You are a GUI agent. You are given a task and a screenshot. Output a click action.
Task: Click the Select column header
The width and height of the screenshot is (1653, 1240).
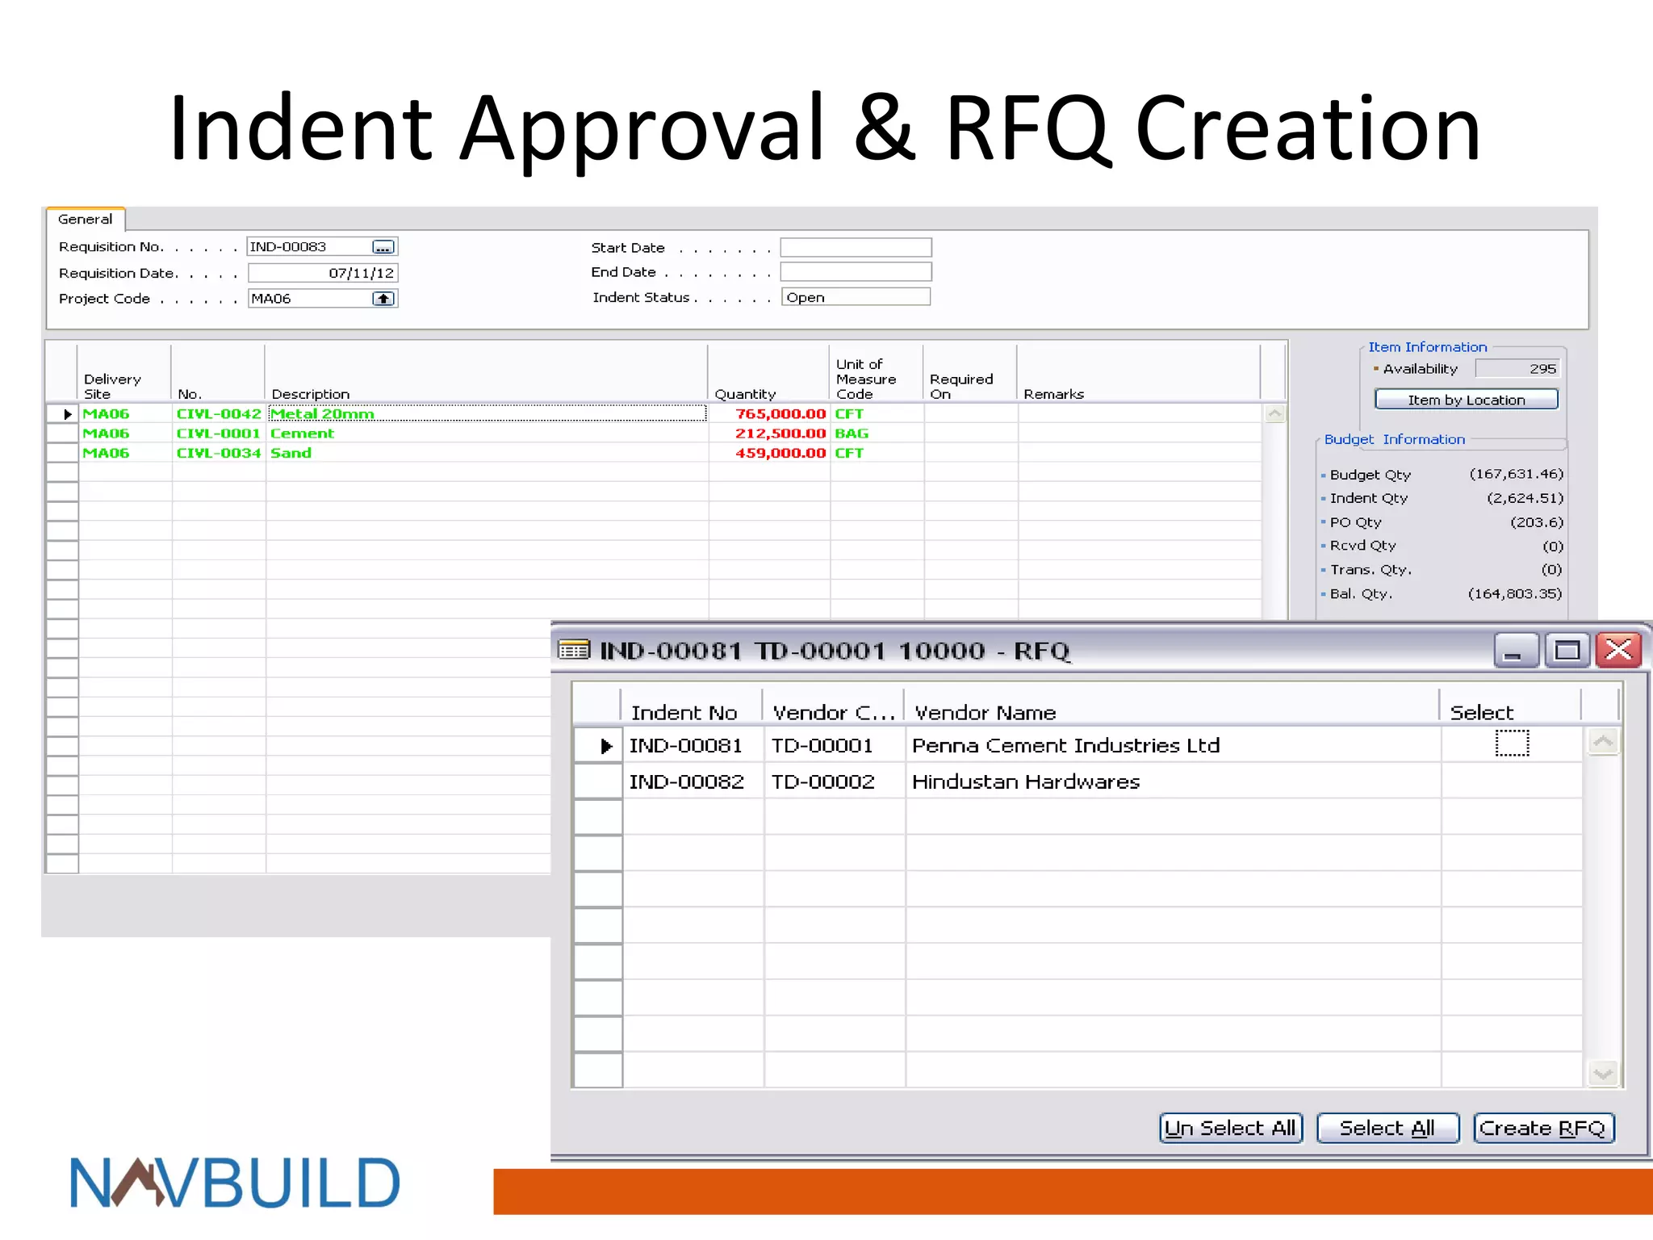pyautogui.click(x=1509, y=706)
